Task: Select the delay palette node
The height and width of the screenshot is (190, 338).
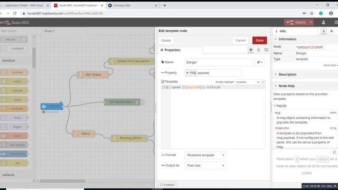Action: (14, 118)
